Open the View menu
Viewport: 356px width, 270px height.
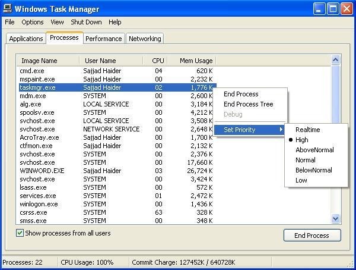click(x=57, y=22)
